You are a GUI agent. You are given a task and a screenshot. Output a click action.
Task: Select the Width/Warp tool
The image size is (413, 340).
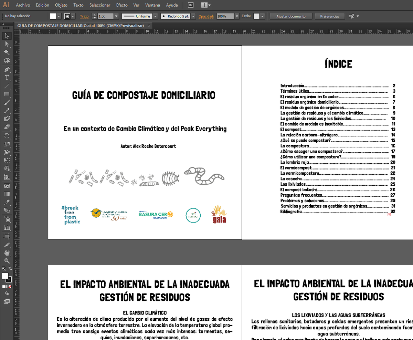tap(7, 152)
